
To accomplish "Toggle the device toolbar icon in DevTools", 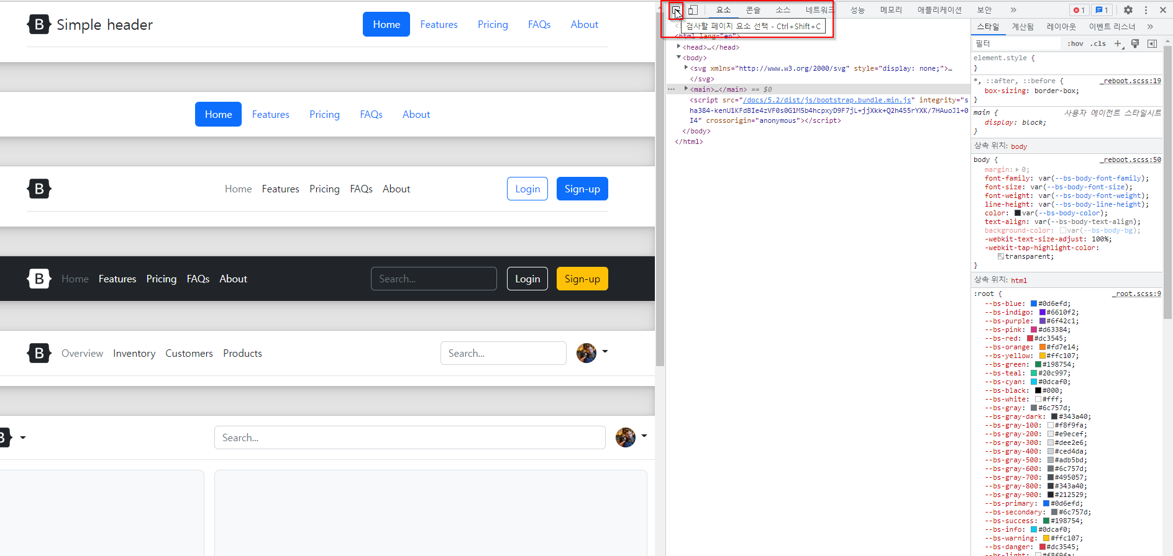I will 693,10.
